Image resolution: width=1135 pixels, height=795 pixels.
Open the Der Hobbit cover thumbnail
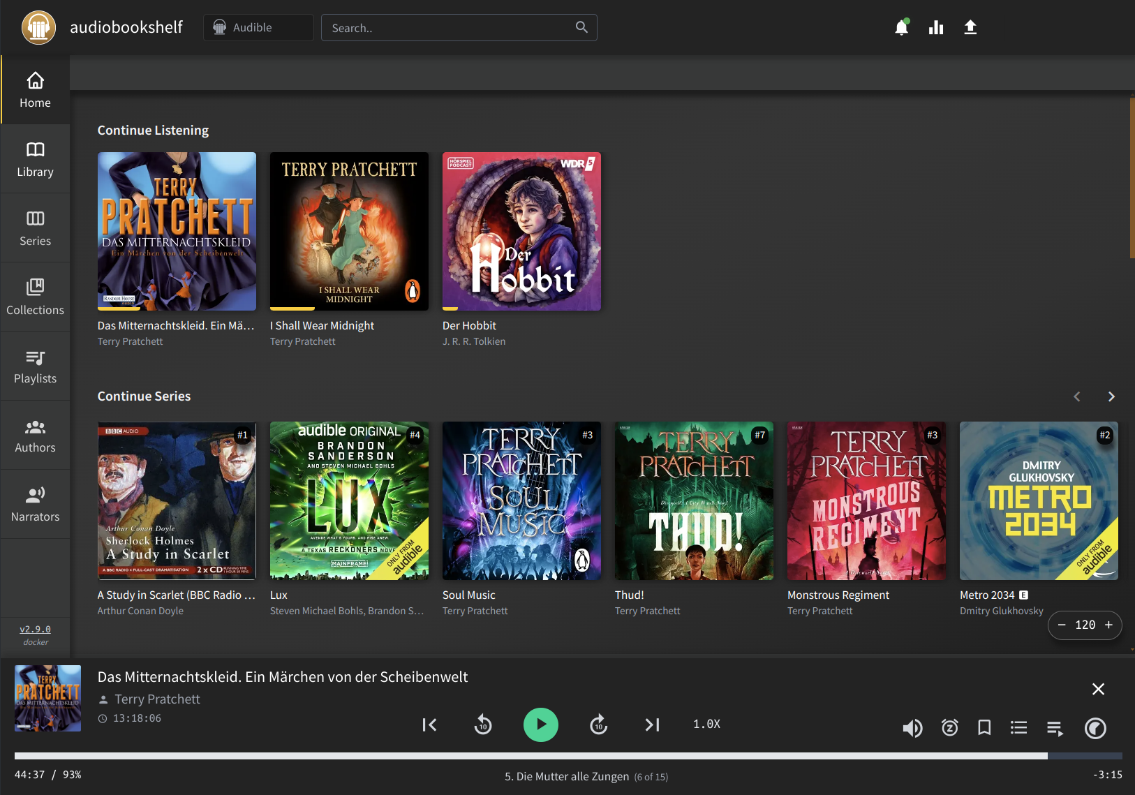tap(521, 231)
